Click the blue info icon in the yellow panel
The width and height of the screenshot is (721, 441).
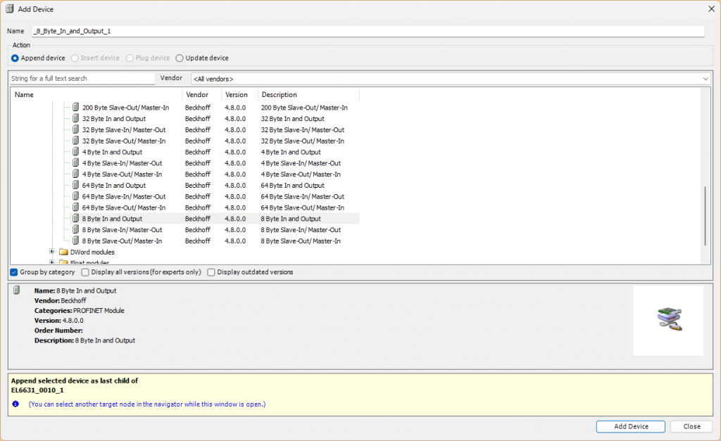coord(16,404)
